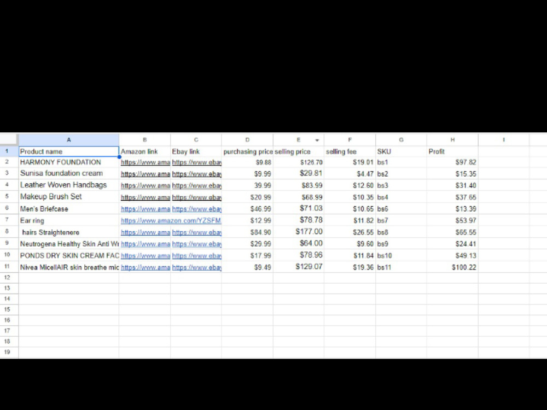The height and width of the screenshot is (410, 547).
Task: Select the 'Sunisa foundation cream' cell
Action: coord(69,173)
